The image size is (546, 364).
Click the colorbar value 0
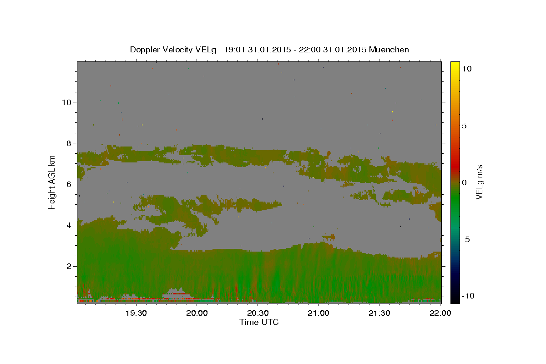point(464,182)
